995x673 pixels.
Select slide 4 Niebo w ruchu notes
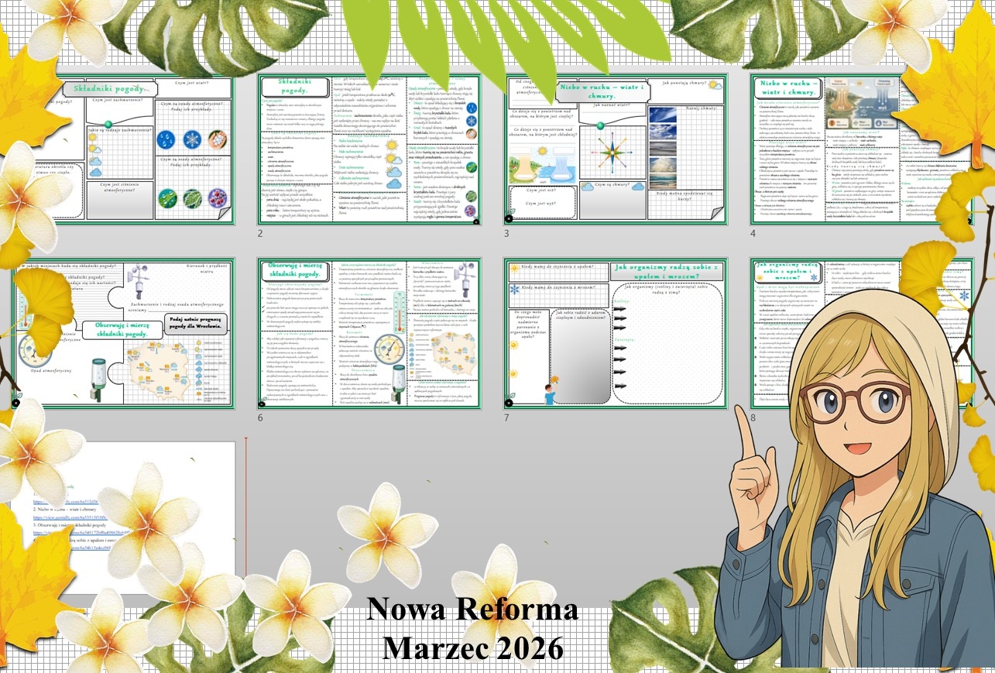tap(862, 149)
